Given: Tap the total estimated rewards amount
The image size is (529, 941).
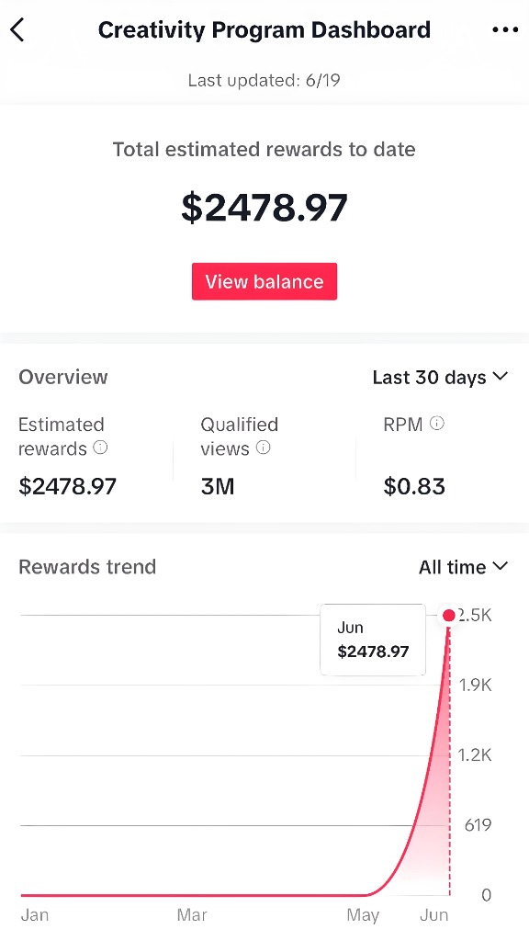Looking at the screenshot, I should pos(264,208).
